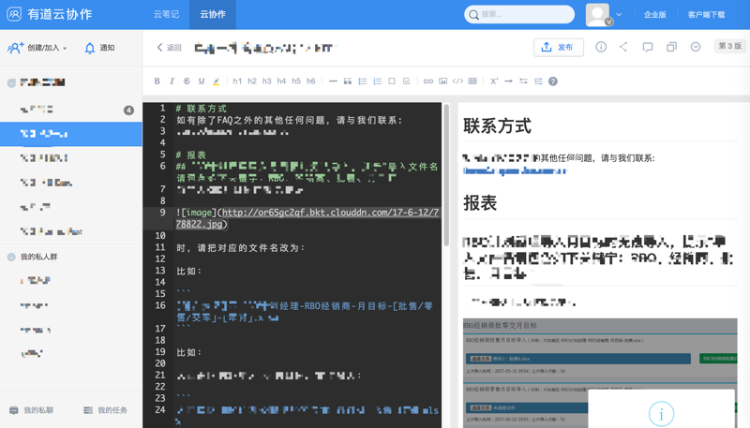750x428 pixels.
Task: Click the image URL on editor line 9
Action: coord(307,218)
